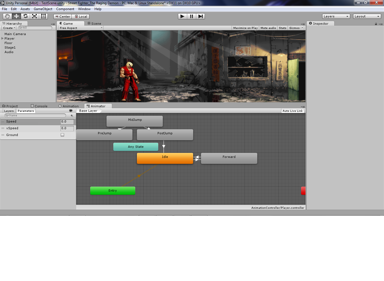Viewport: 384px width, 281px height.
Task: Select the Forward state node
Action: pyautogui.click(x=229, y=158)
